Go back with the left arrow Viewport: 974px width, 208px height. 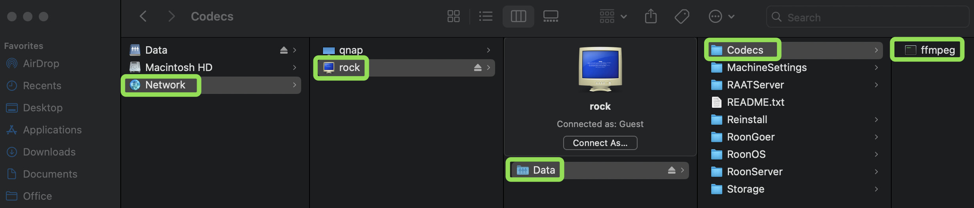[143, 16]
